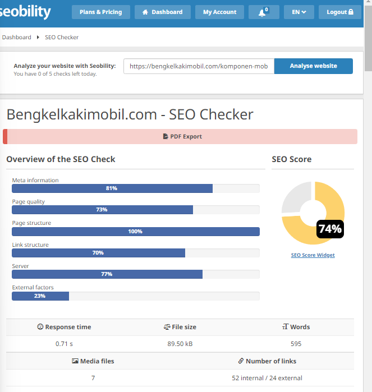This screenshot has width=372, height=392.
Task: Click the Words text icon
Action: 286,326
